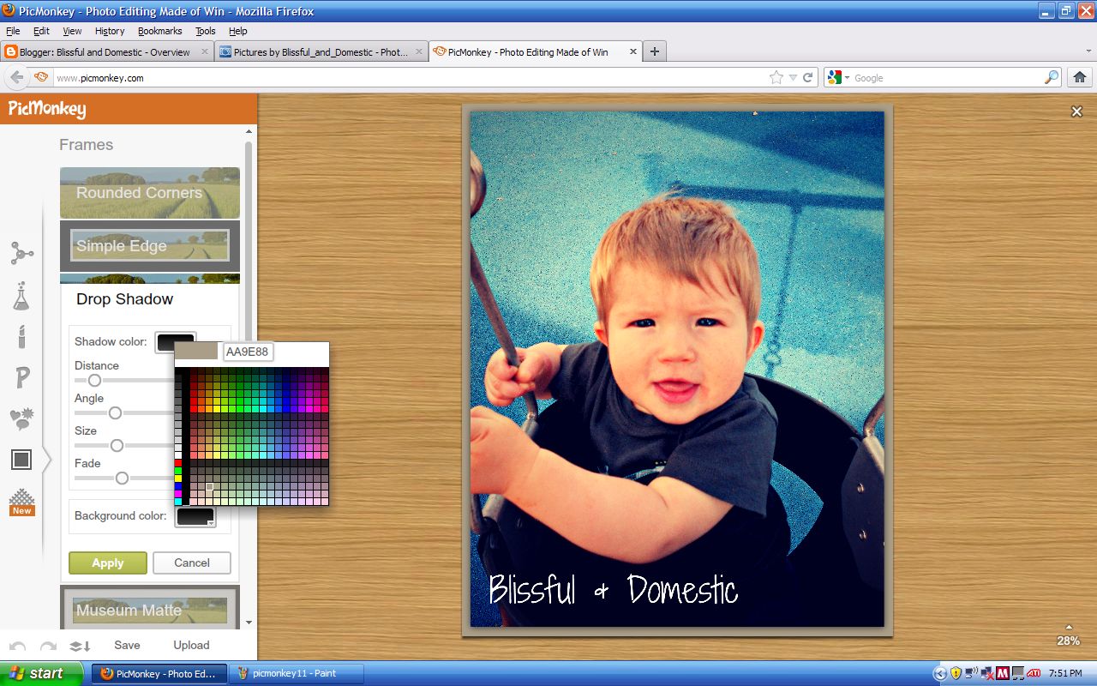Viewport: 1097px width, 686px height.
Task: Expand hidden tray icons arrow
Action: pyautogui.click(x=940, y=673)
